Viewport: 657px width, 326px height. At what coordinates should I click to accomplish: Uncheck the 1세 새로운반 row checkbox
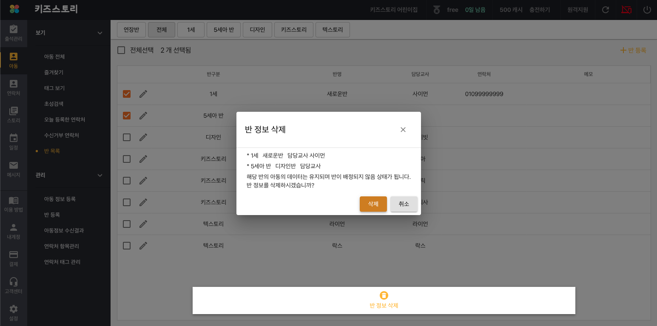[127, 94]
